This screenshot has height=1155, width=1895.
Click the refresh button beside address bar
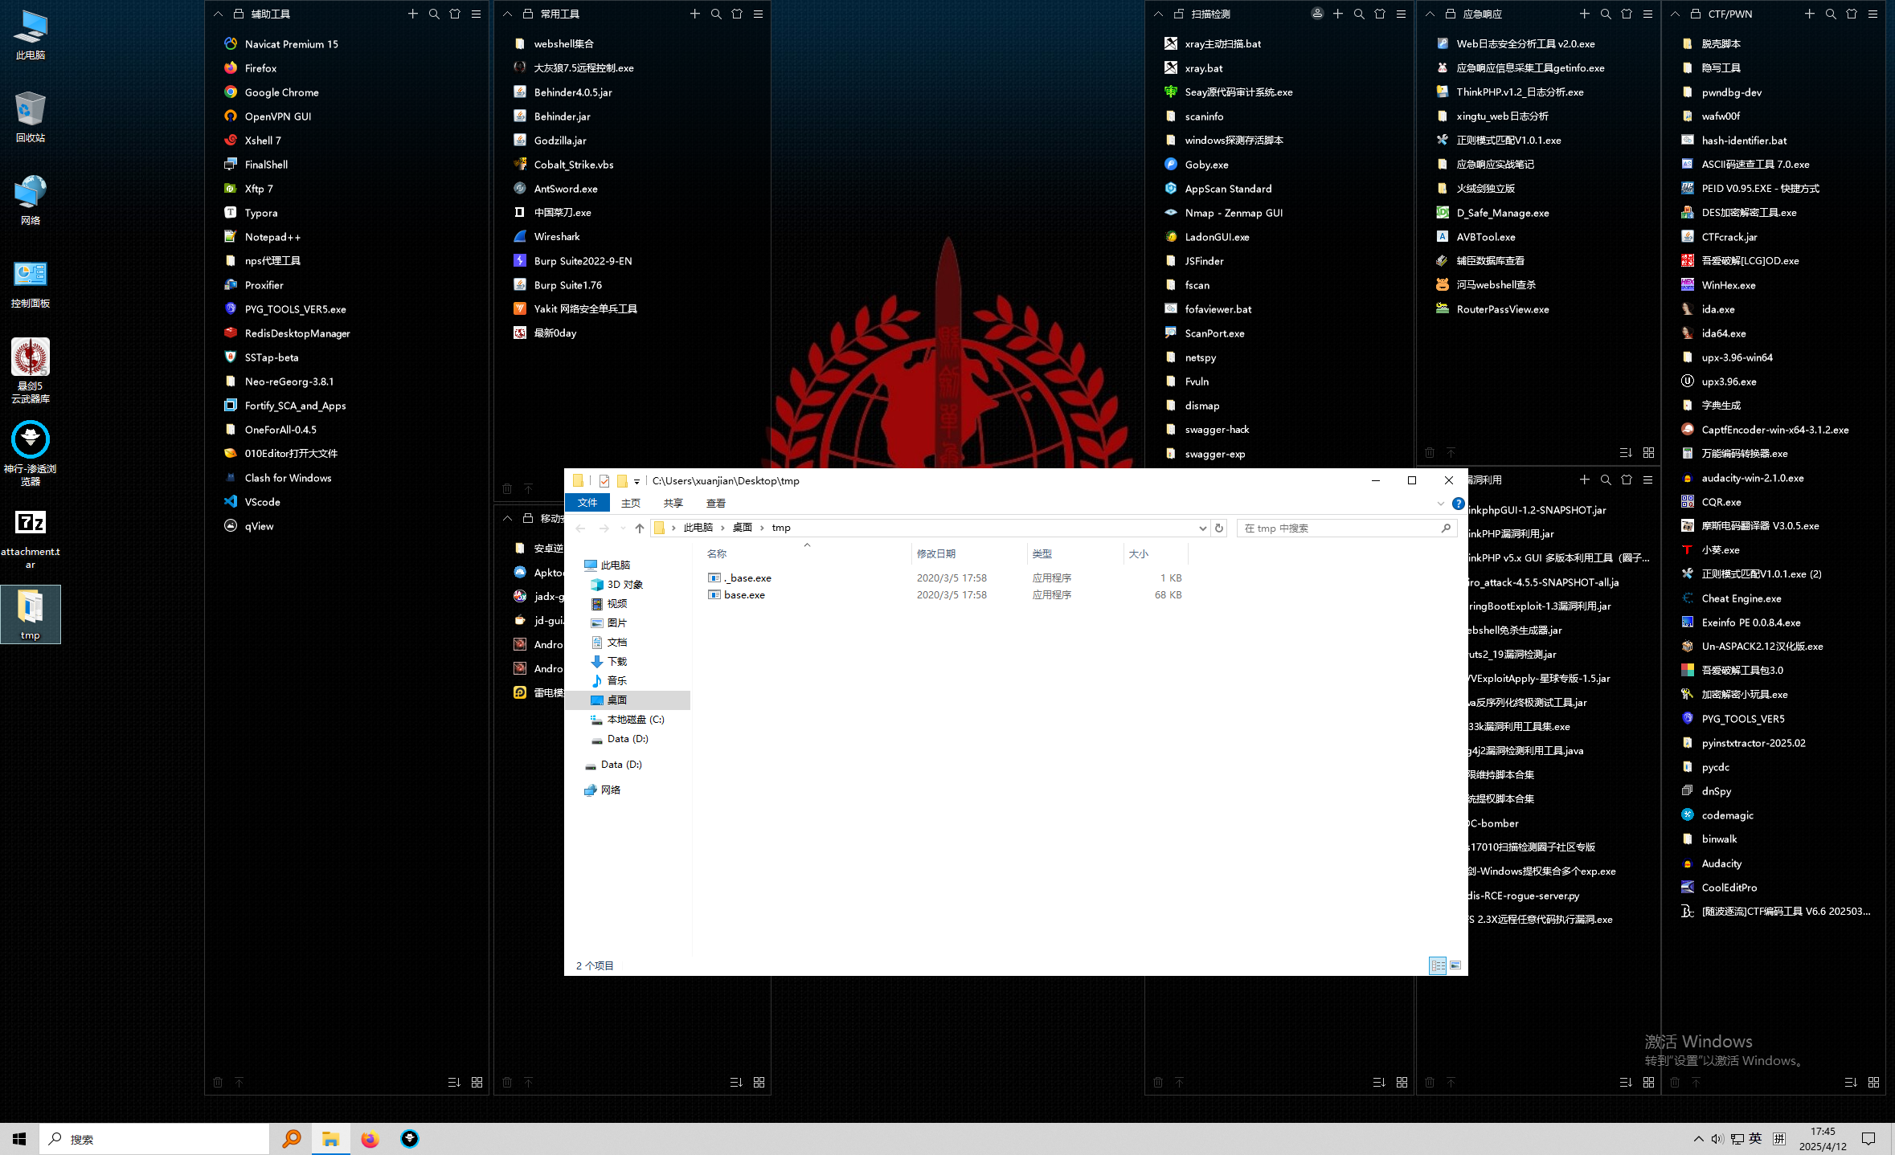[1219, 528]
